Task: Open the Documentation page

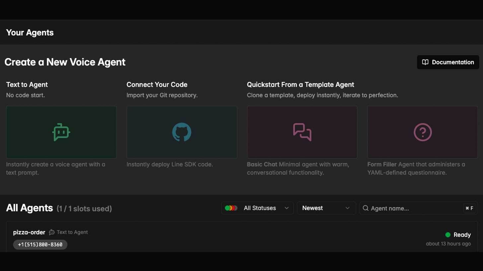Action: 448,62
